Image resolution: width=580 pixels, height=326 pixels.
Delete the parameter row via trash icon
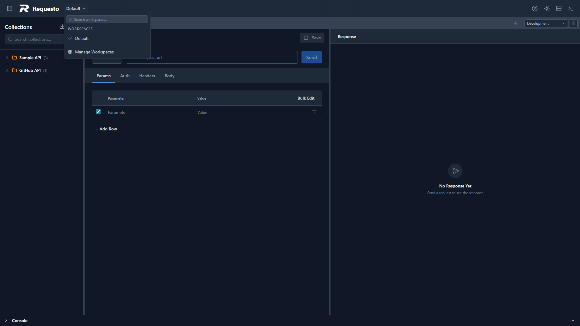point(314,112)
